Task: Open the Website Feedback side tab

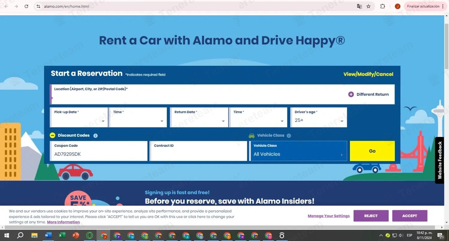Action: pos(439,160)
